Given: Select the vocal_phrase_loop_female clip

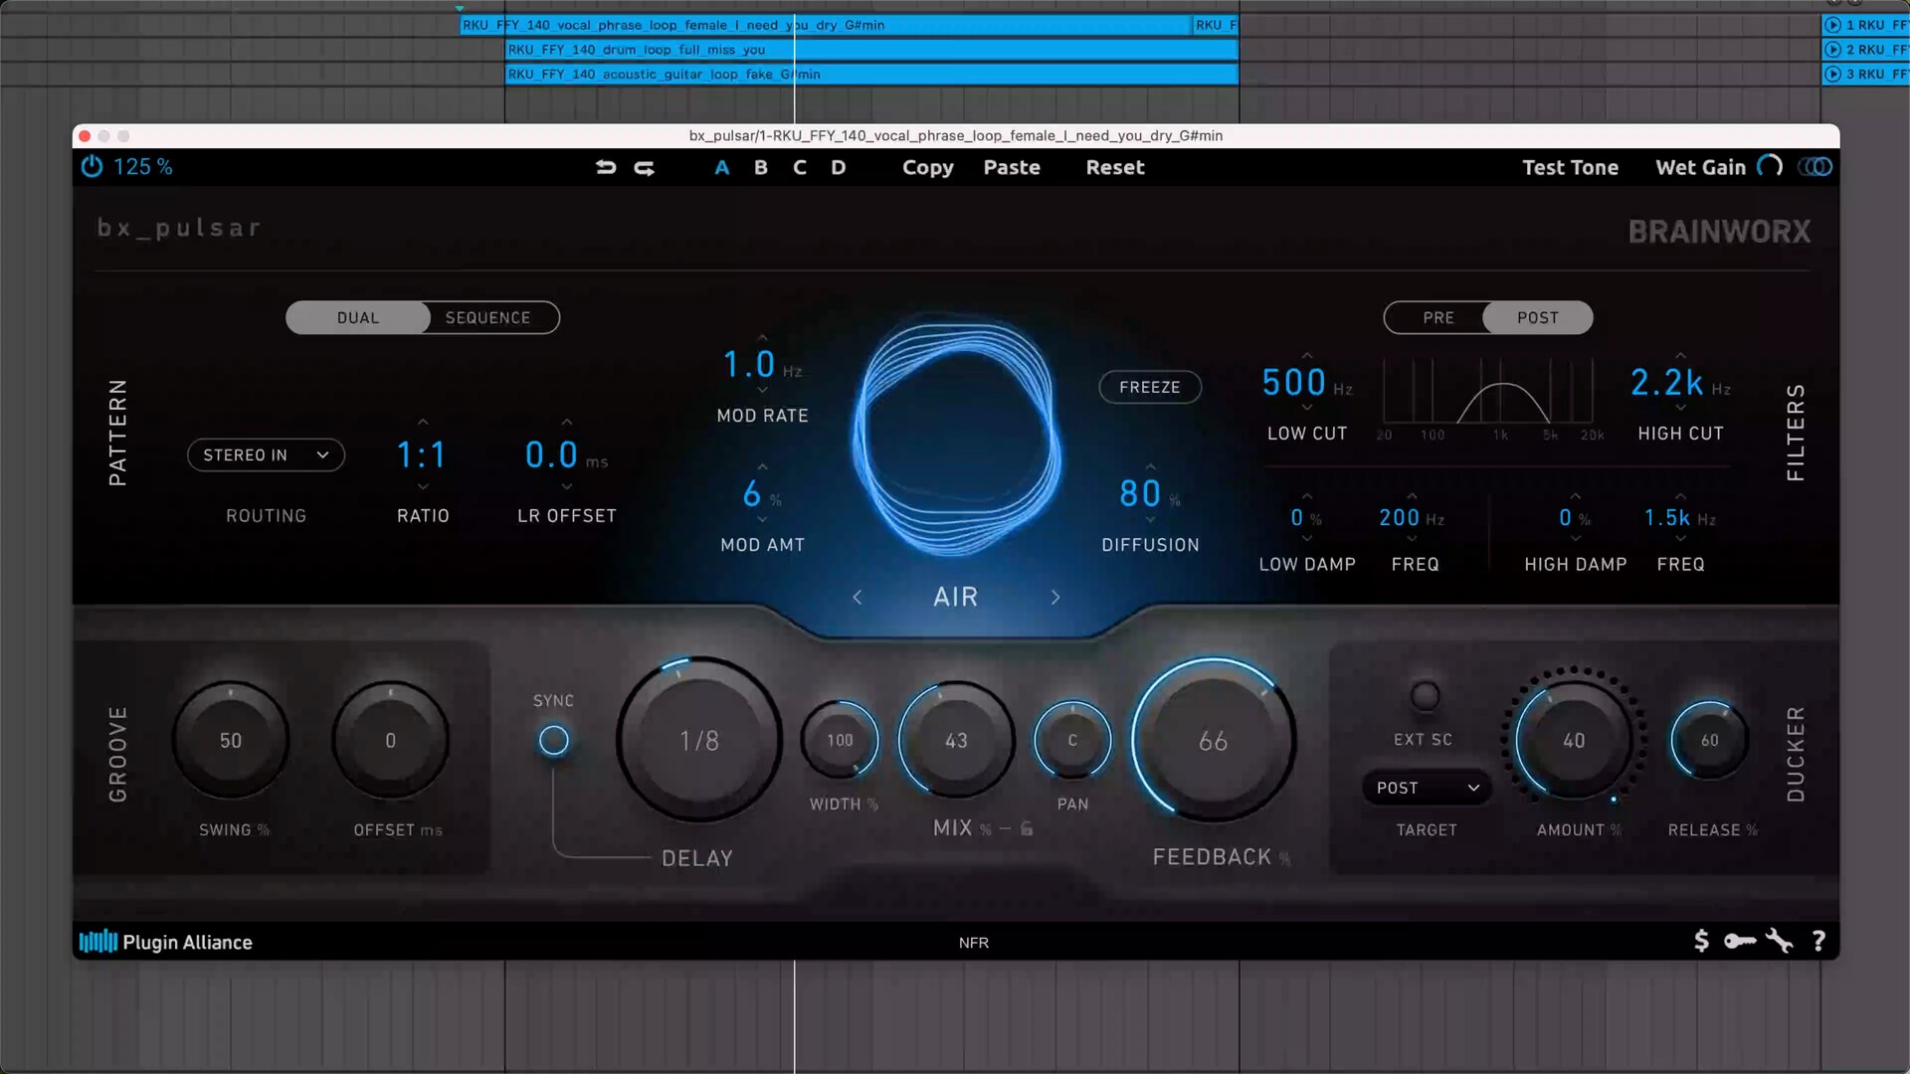Looking at the screenshot, I should (x=825, y=25).
